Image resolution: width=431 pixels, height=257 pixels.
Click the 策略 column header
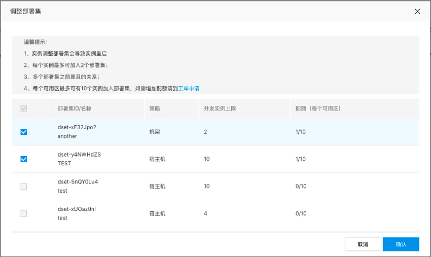tap(155, 108)
